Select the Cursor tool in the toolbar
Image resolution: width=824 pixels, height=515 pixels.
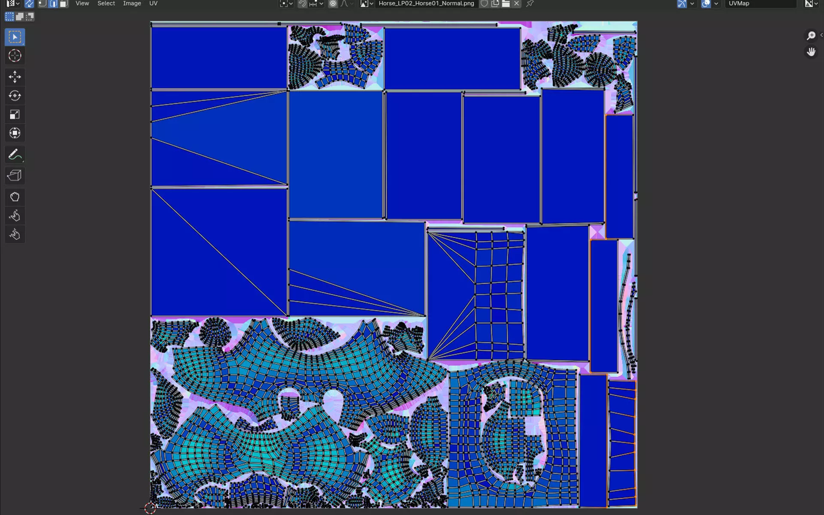point(15,56)
